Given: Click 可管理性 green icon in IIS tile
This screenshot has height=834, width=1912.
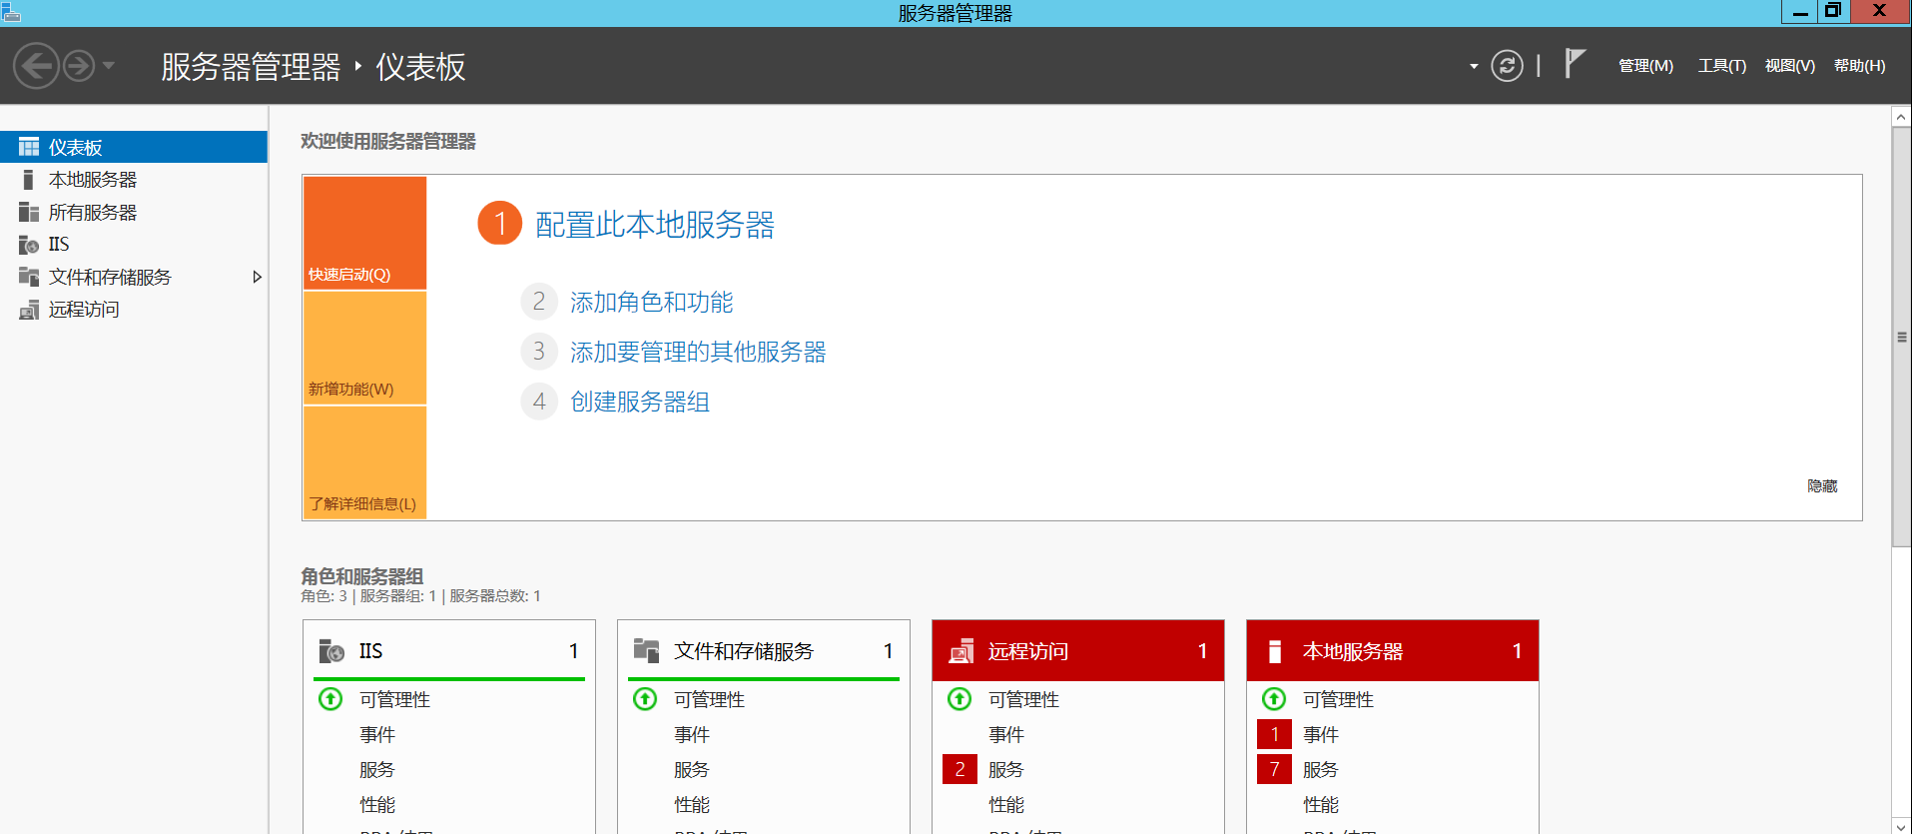Looking at the screenshot, I should coord(330,699).
